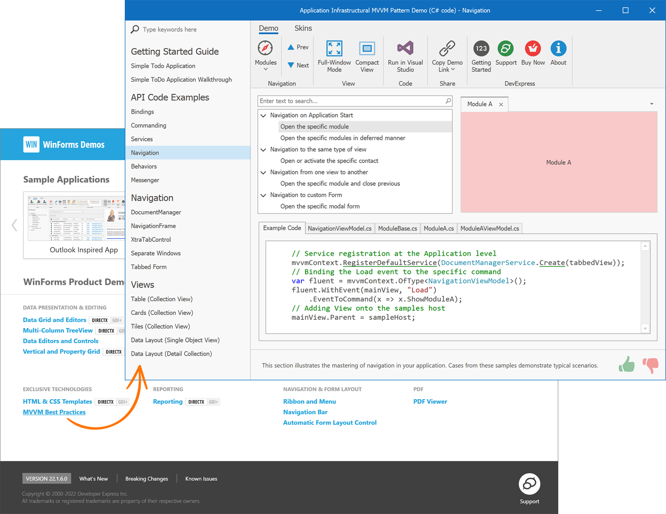Open Automatic Form Layout Control link
Viewport: 666px width, 514px height.
330,423
